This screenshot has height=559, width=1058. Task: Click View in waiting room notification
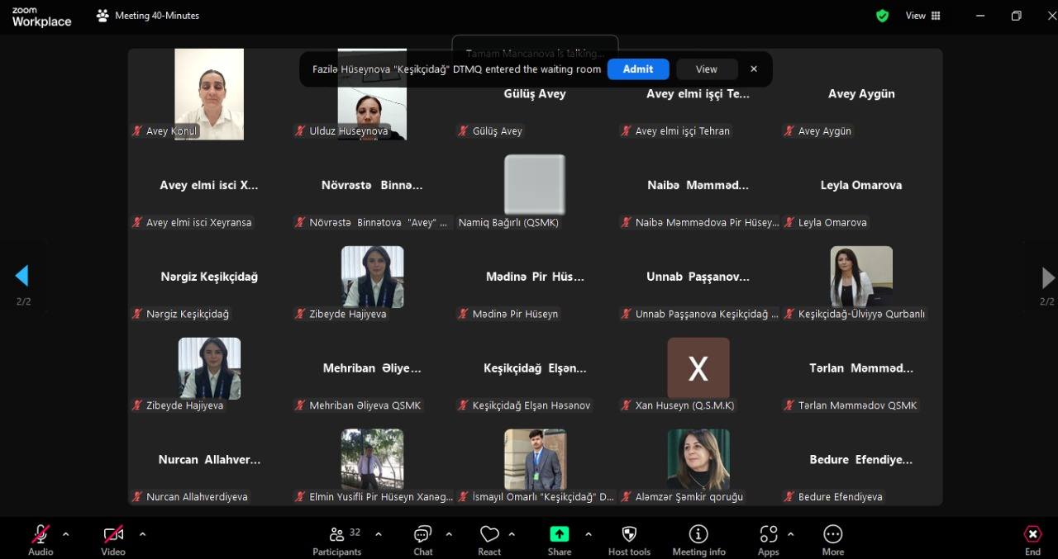coord(706,69)
